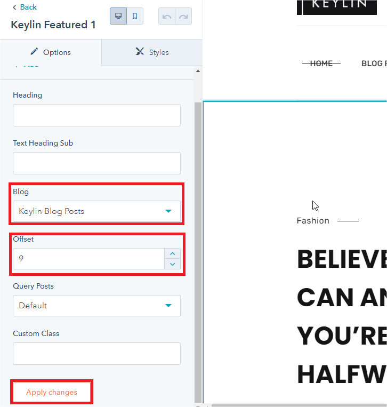Switch to desktop preview mode
This screenshot has width=387, height=407.
click(x=118, y=16)
